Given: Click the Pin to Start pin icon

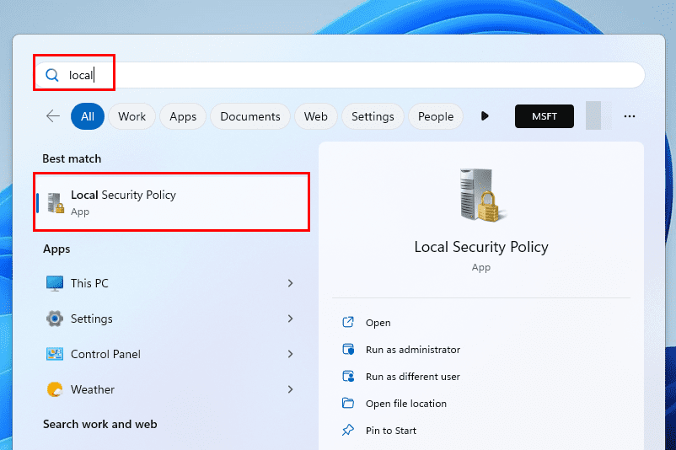Looking at the screenshot, I should (348, 430).
